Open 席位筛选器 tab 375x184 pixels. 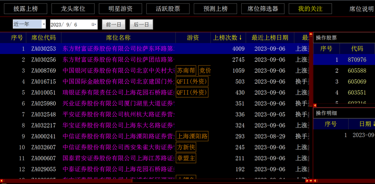[x=263, y=9]
